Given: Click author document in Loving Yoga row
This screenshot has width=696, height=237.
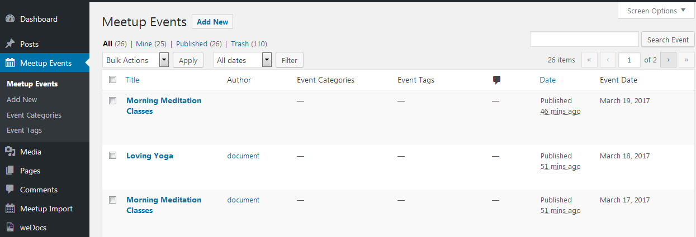Looking at the screenshot, I should pos(243,156).
